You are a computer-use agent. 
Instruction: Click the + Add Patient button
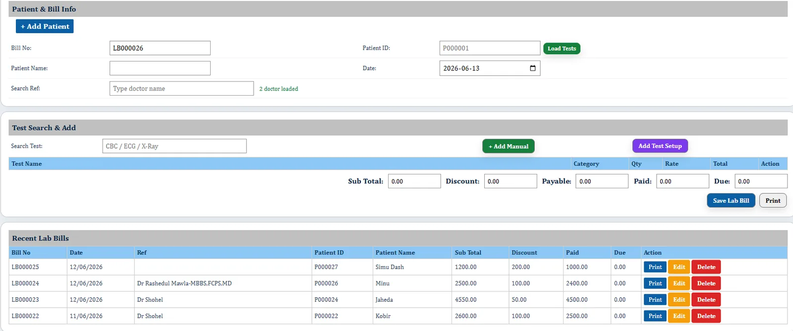[x=45, y=26]
